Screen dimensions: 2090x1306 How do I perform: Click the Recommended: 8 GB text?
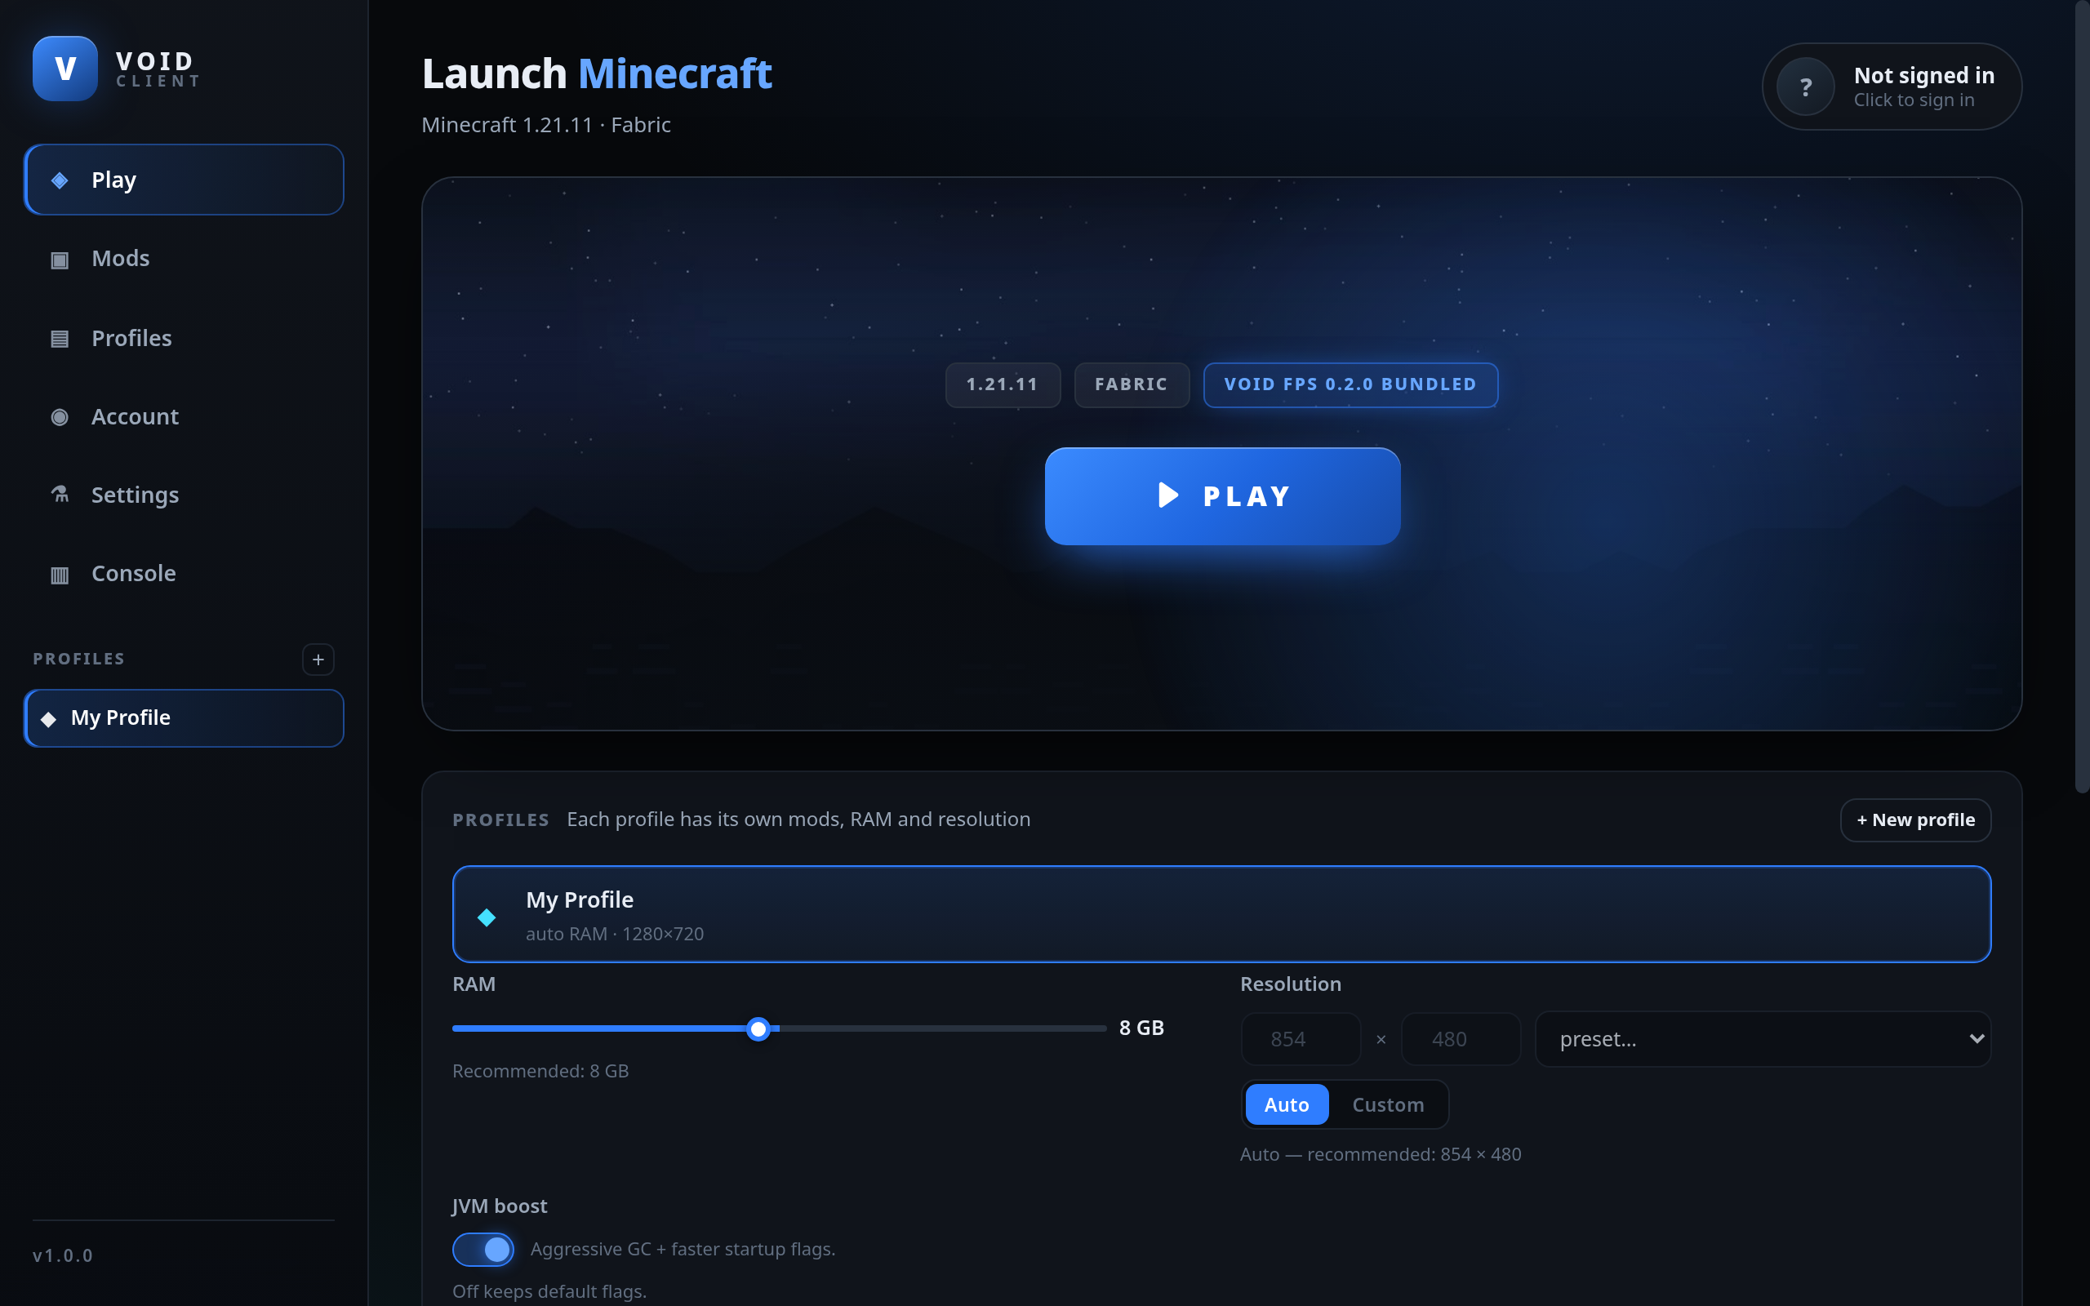(x=540, y=1071)
